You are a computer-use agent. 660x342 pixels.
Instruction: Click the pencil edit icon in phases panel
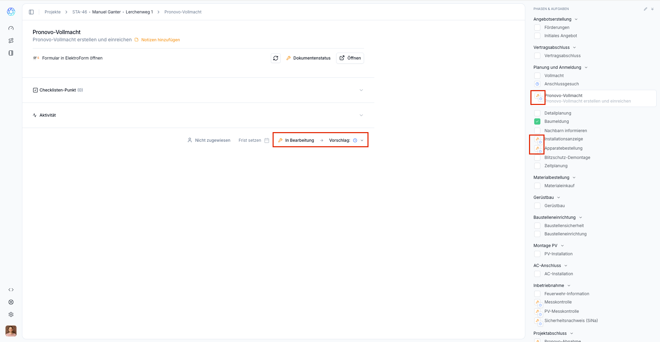[x=645, y=9]
